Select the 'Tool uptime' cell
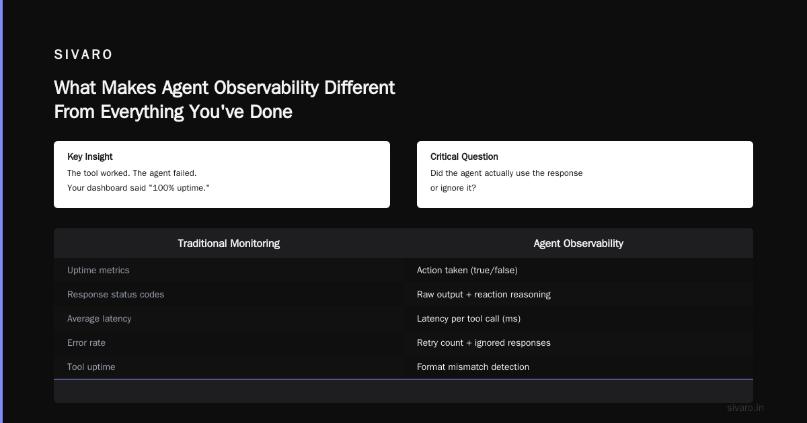 coord(229,367)
